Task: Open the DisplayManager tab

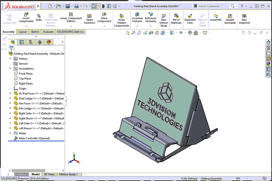Action: (x=49, y=42)
